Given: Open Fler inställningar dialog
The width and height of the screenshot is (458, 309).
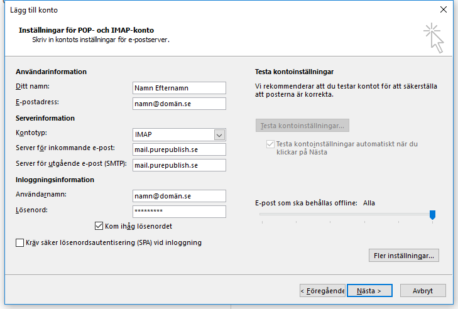Looking at the screenshot, I should tap(404, 256).
